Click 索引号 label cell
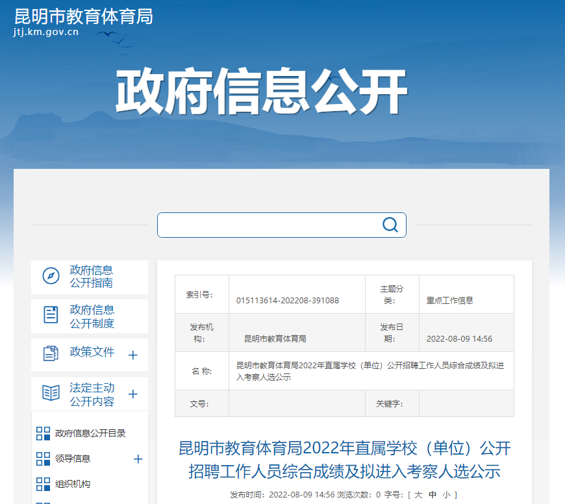The width and height of the screenshot is (565, 504). coord(202,294)
